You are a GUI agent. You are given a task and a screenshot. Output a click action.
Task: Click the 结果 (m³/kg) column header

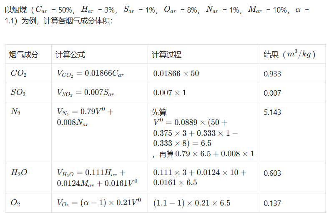pyautogui.click(x=289, y=55)
